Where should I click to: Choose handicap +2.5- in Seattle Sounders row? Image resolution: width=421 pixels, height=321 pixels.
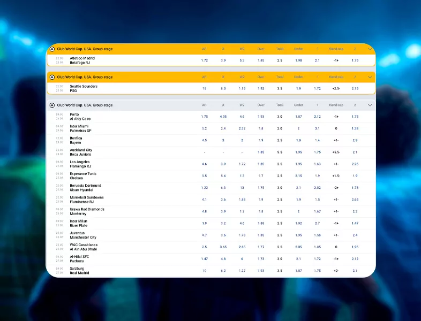point(336,88)
